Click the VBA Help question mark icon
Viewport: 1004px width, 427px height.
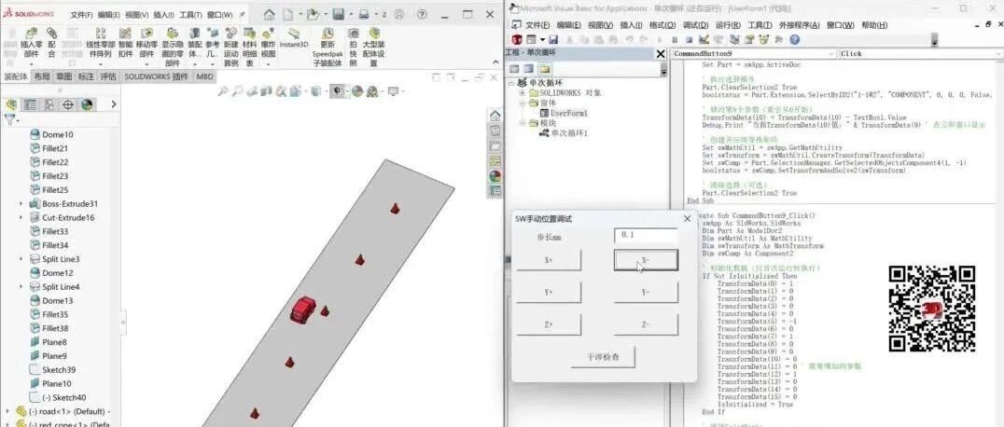pos(795,40)
